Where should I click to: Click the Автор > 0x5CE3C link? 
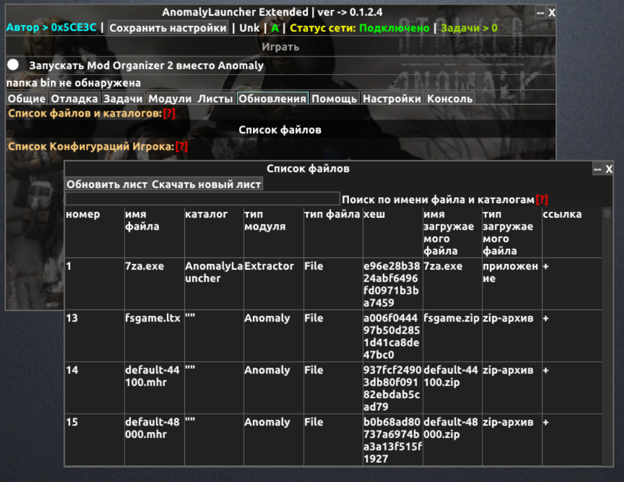coord(52,28)
